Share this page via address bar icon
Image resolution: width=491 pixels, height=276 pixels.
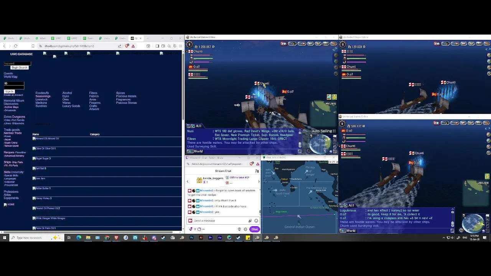point(120,46)
